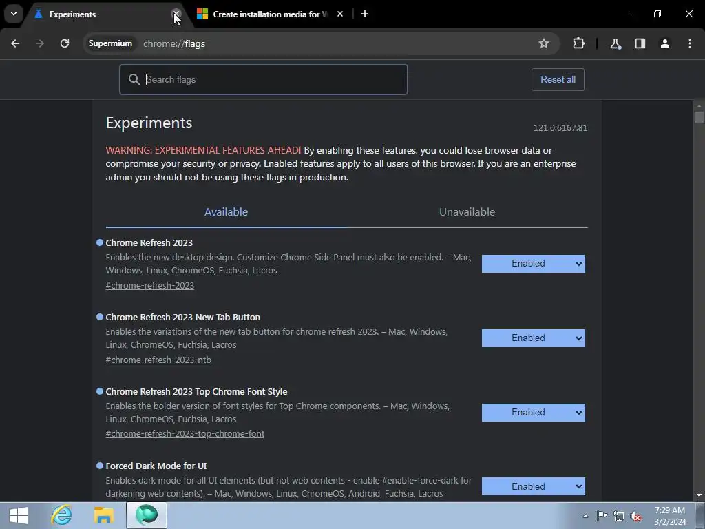Go back with the back arrow
The width and height of the screenshot is (705, 529).
point(15,43)
